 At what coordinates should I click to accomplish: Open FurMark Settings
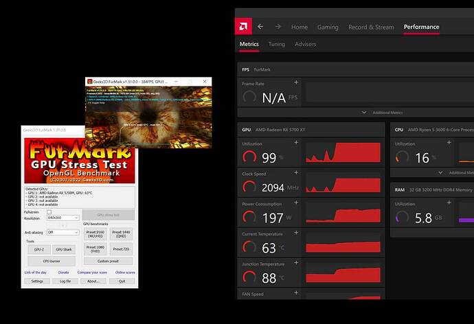(37, 281)
